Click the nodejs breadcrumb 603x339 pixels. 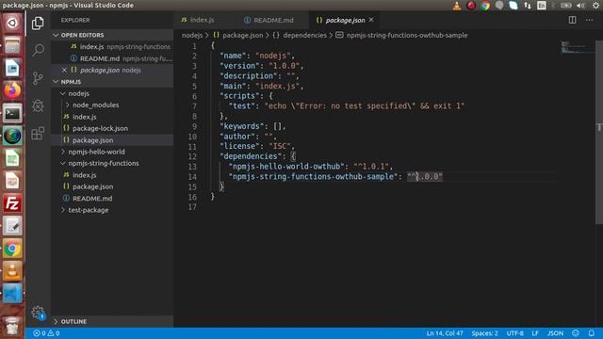point(192,35)
